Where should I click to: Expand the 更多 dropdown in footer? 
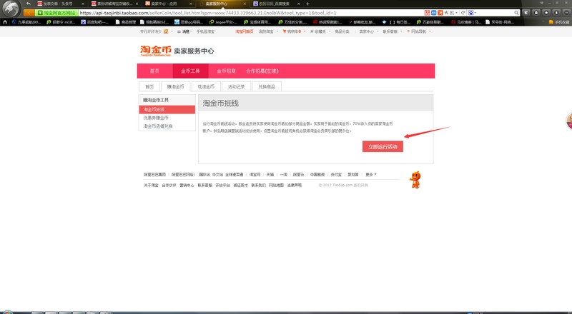371,175
